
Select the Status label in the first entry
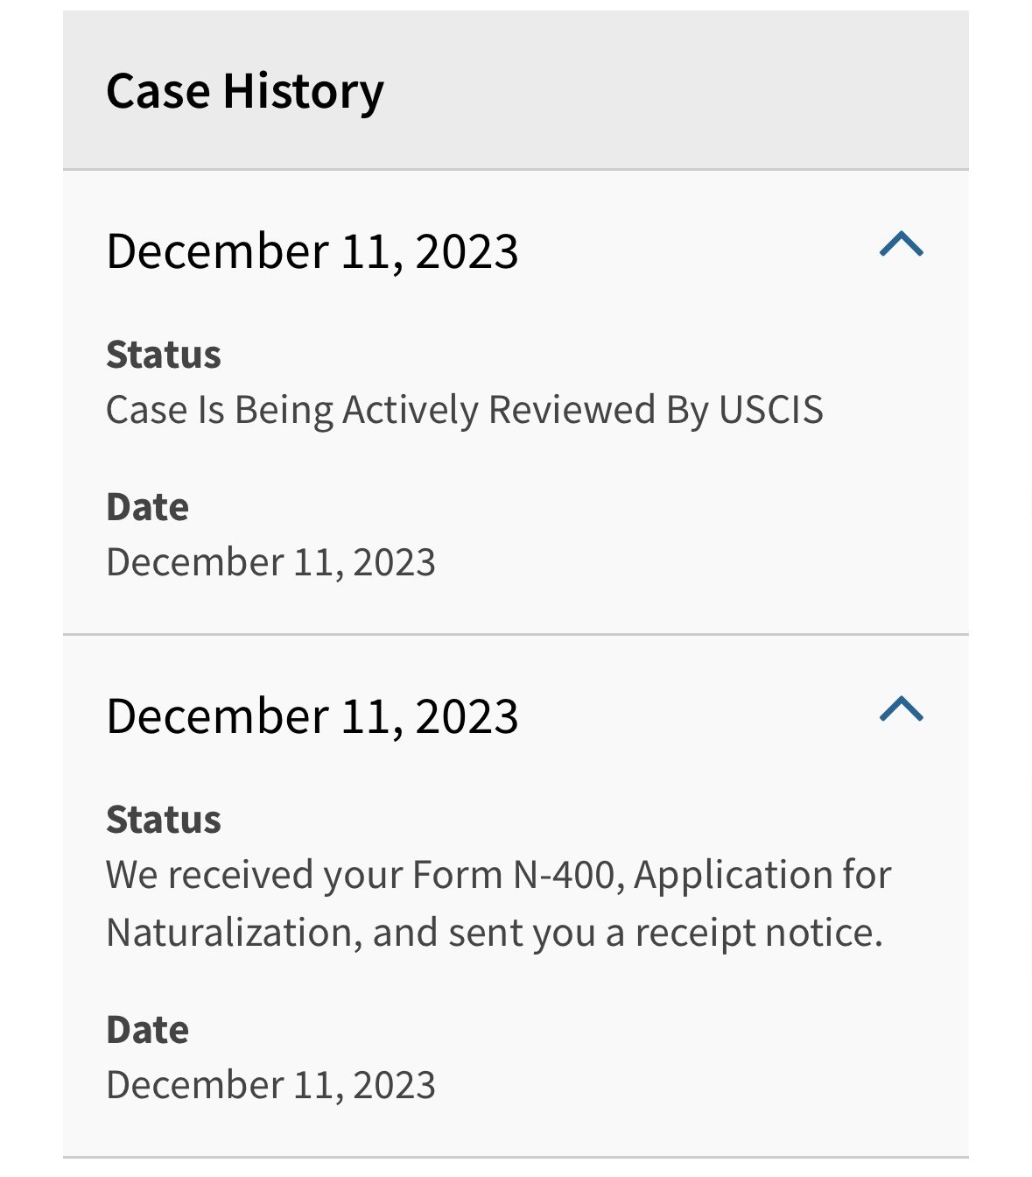click(x=163, y=355)
